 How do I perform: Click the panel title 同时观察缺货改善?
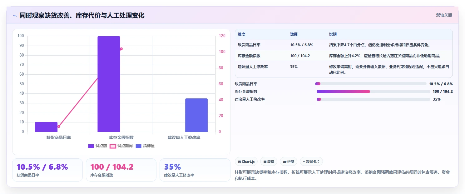(82, 16)
